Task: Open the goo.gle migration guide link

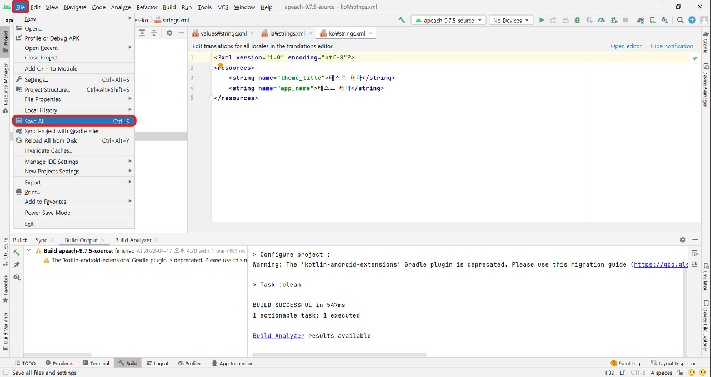Action: (x=661, y=264)
